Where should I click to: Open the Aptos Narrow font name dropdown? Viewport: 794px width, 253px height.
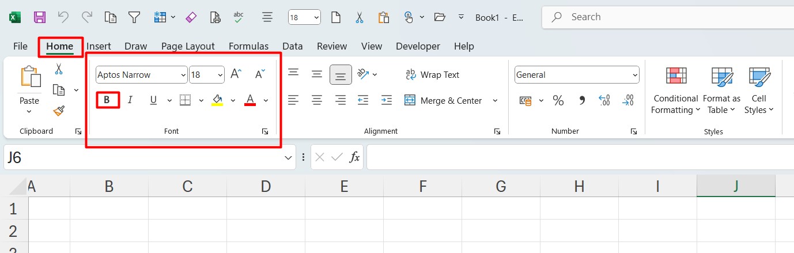[184, 75]
